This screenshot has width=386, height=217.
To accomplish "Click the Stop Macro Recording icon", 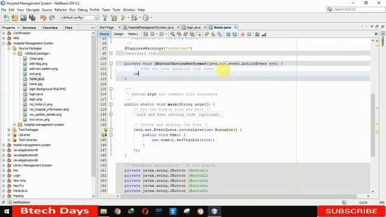I will pos(249,34).
